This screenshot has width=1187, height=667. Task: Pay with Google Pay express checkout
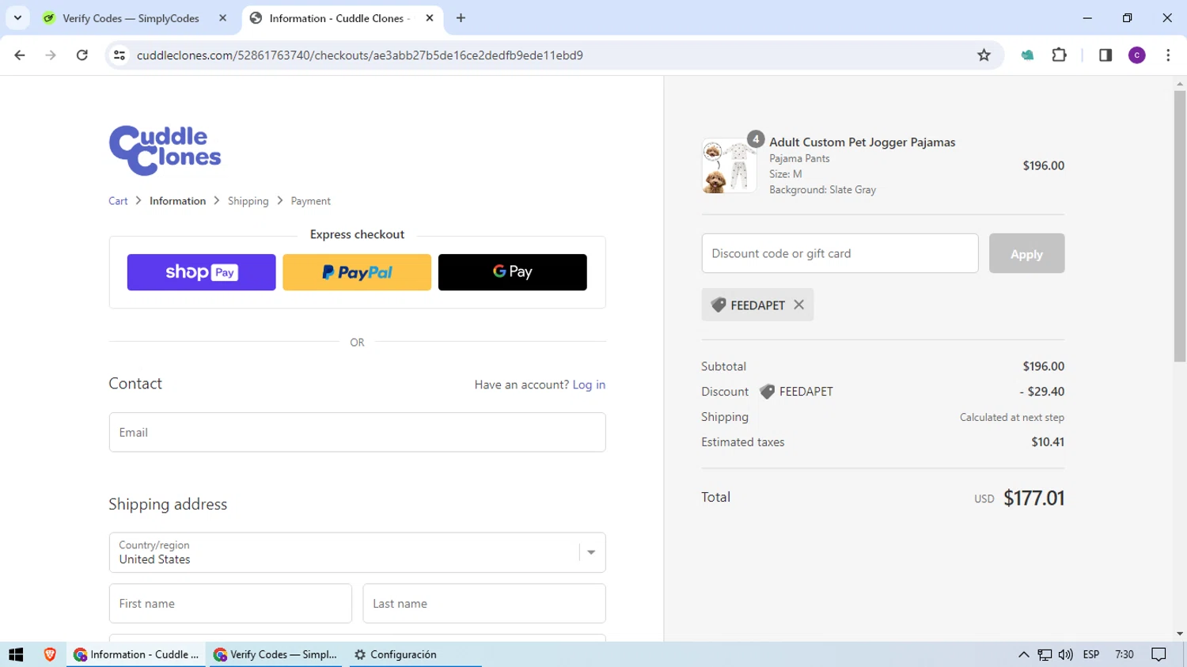point(513,272)
